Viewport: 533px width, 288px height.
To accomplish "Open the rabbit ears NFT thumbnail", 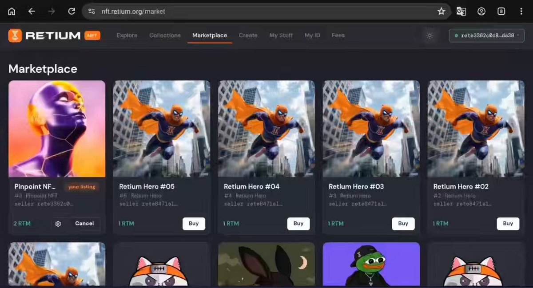I will click(266, 264).
